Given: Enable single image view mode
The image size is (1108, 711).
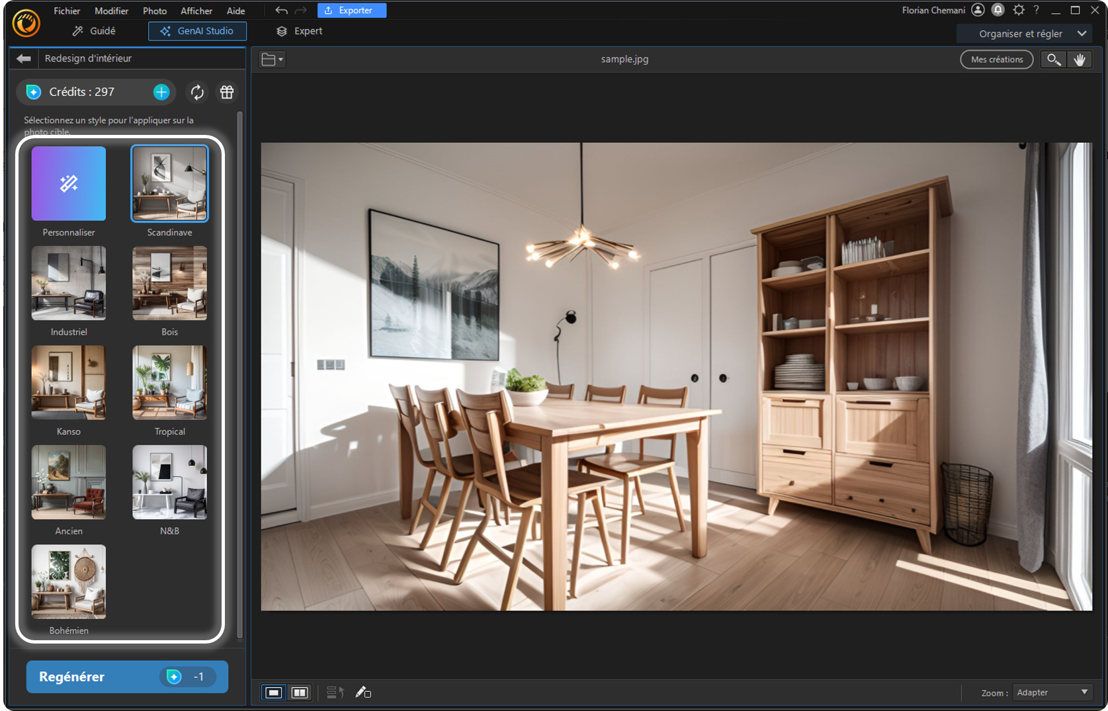Looking at the screenshot, I should [x=273, y=692].
